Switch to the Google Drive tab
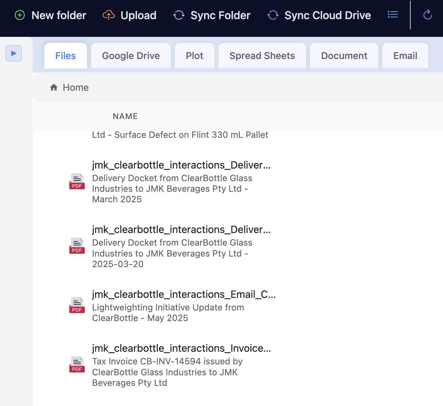This screenshot has width=443, height=406. click(131, 56)
